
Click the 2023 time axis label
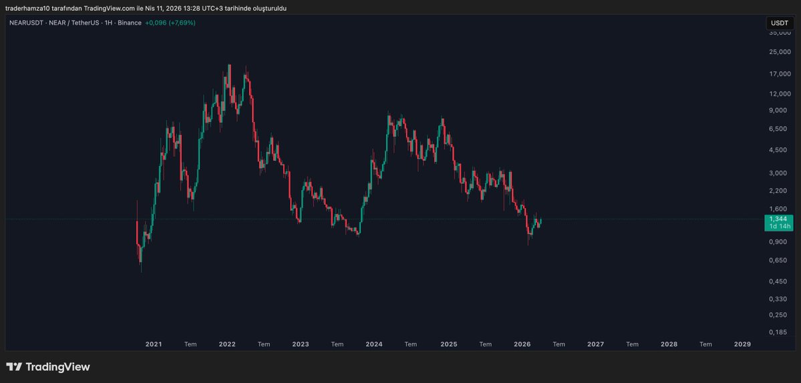click(301, 344)
